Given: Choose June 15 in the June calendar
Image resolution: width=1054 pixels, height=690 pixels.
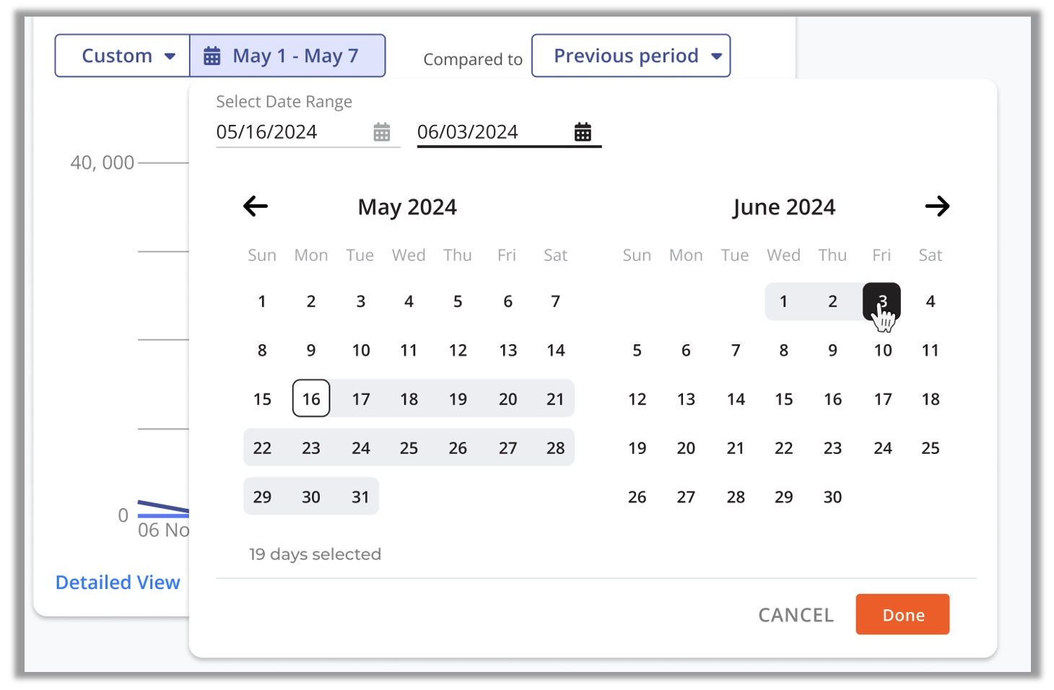Looking at the screenshot, I should pos(784,399).
